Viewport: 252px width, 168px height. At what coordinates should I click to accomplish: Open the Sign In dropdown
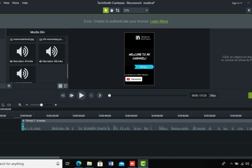237,3
